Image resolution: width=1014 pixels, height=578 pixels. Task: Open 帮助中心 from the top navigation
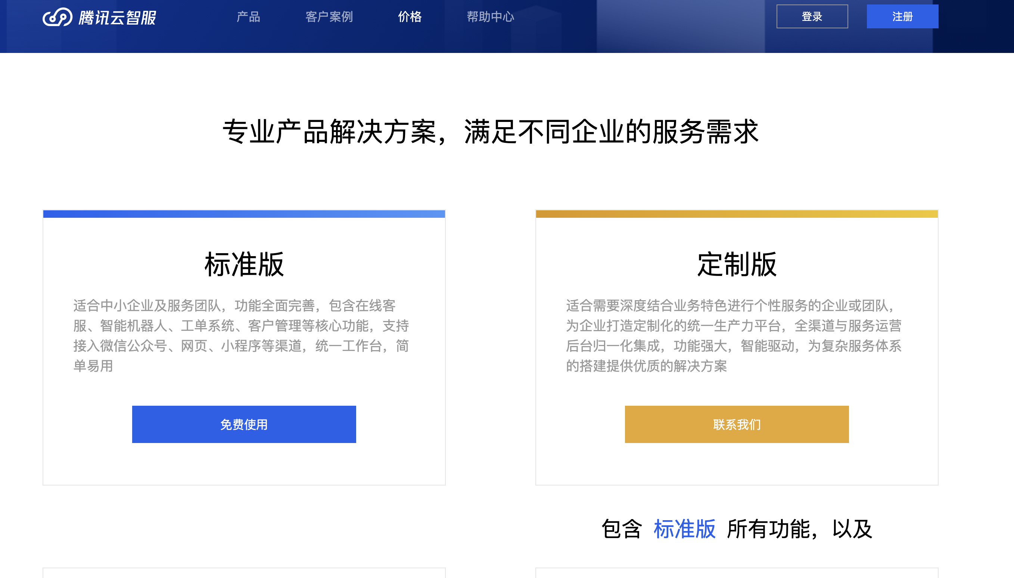(x=490, y=17)
